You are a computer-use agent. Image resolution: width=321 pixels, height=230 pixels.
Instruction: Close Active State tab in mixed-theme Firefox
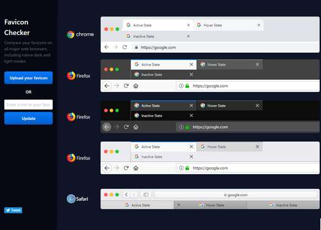(191, 64)
